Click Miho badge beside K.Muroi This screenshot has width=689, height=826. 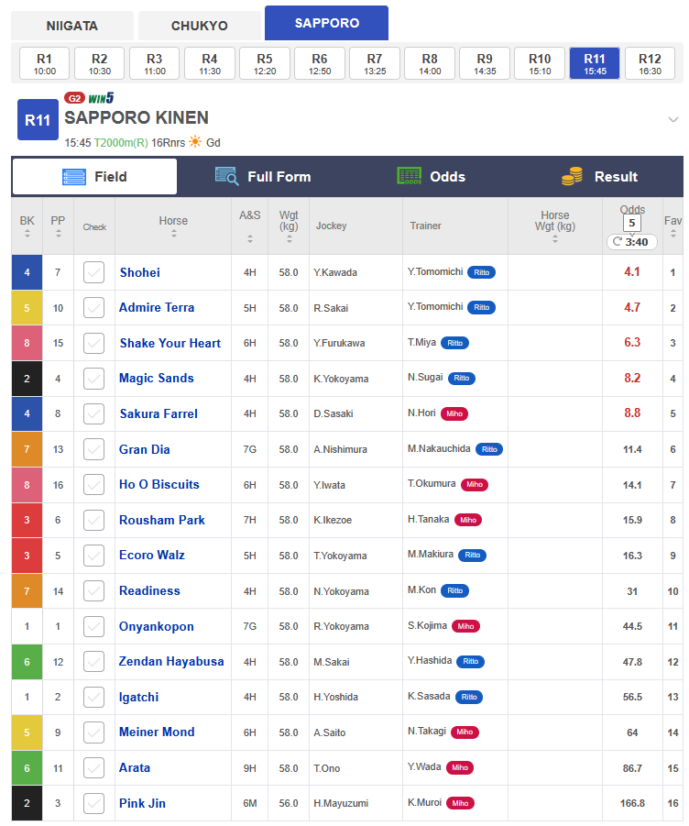(460, 803)
